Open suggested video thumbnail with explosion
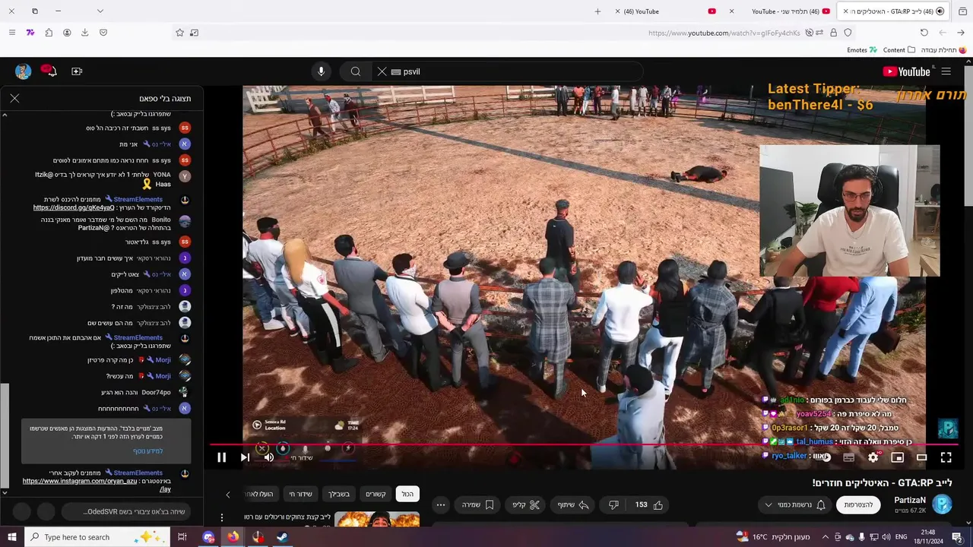 (x=377, y=519)
